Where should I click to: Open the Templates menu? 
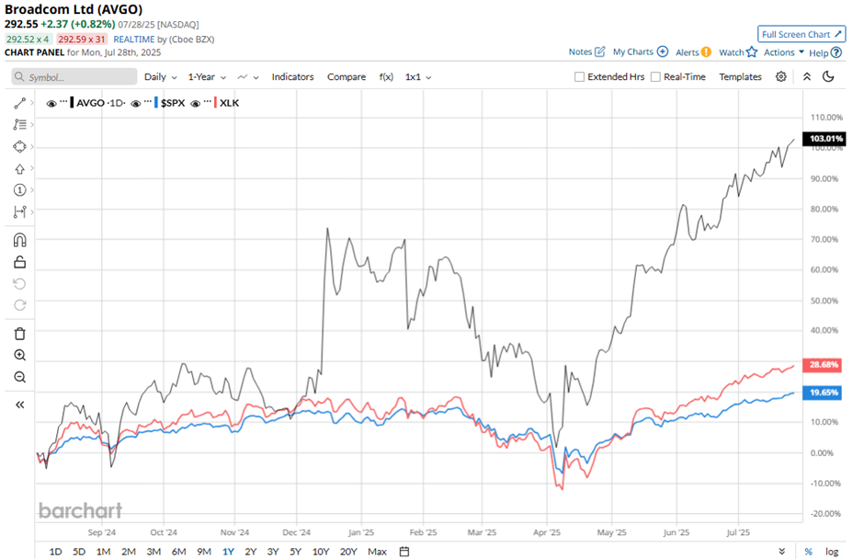point(740,76)
